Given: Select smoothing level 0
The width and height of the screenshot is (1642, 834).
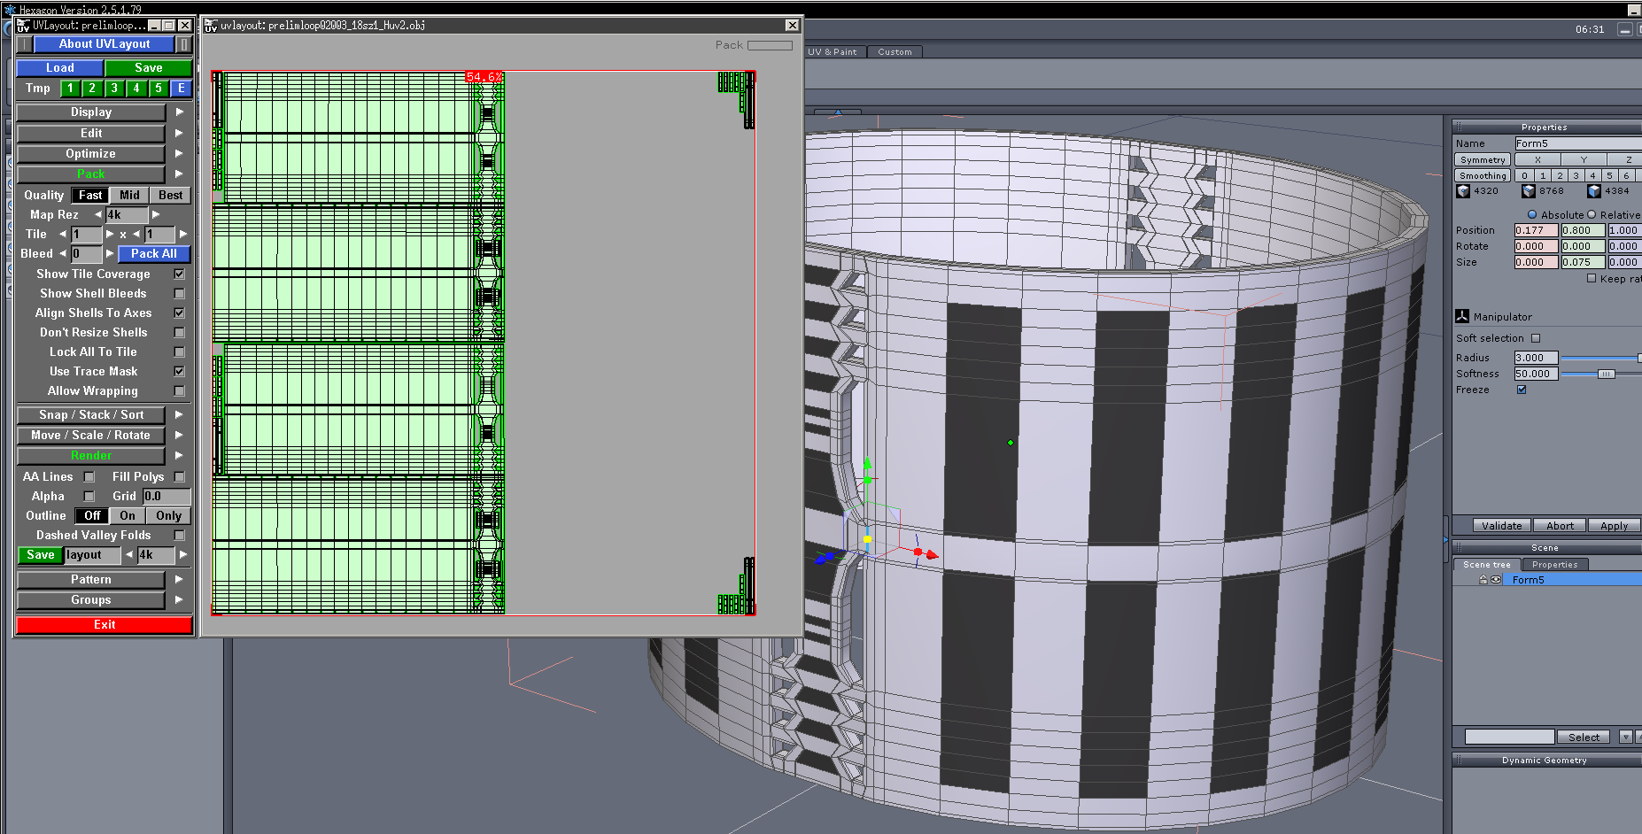Looking at the screenshot, I should tap(1524, 176).
